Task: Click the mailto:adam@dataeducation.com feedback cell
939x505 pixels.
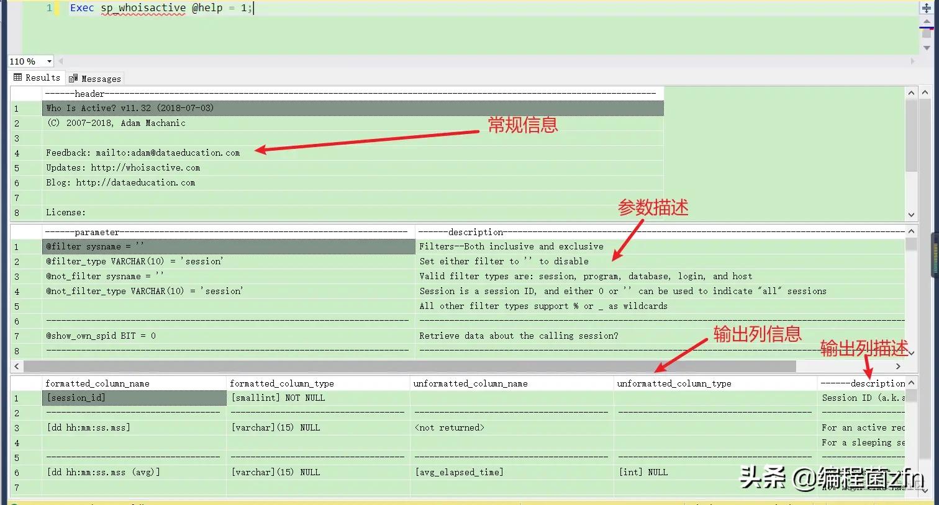Action: (x=142, y=153)
